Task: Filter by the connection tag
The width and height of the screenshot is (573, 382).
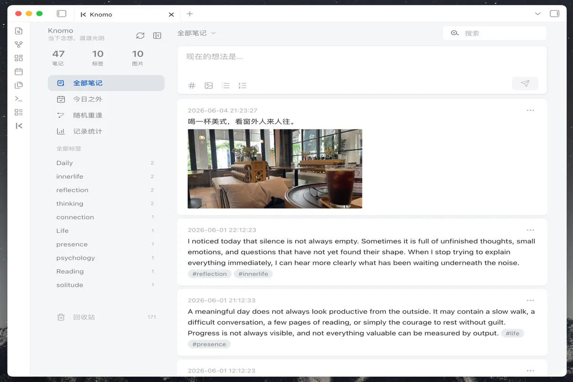Action: point(106,217)
